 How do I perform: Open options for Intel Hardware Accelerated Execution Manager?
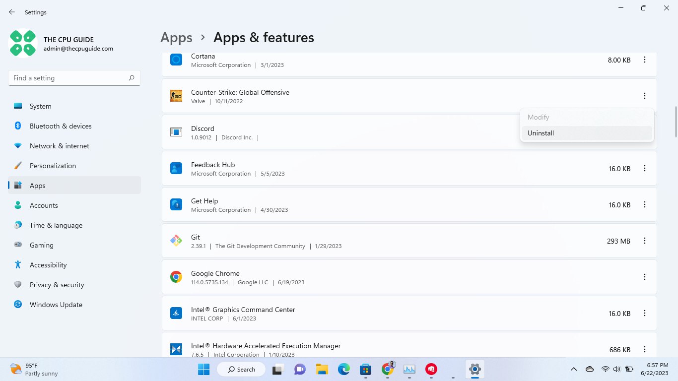[x=645, y=350]
